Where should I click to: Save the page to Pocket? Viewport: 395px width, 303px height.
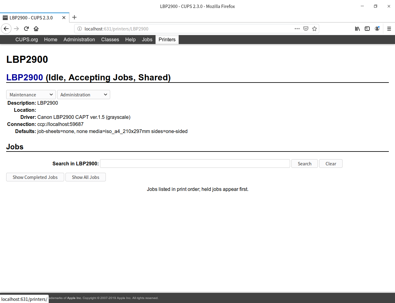pyautogui.click(x=306, y=29)
